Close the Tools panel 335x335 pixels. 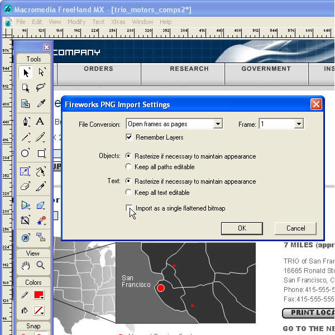click(x=46, y=47)
